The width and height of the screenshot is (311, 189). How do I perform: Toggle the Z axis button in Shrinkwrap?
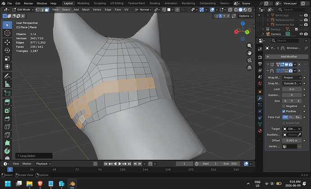coord(298,101)
